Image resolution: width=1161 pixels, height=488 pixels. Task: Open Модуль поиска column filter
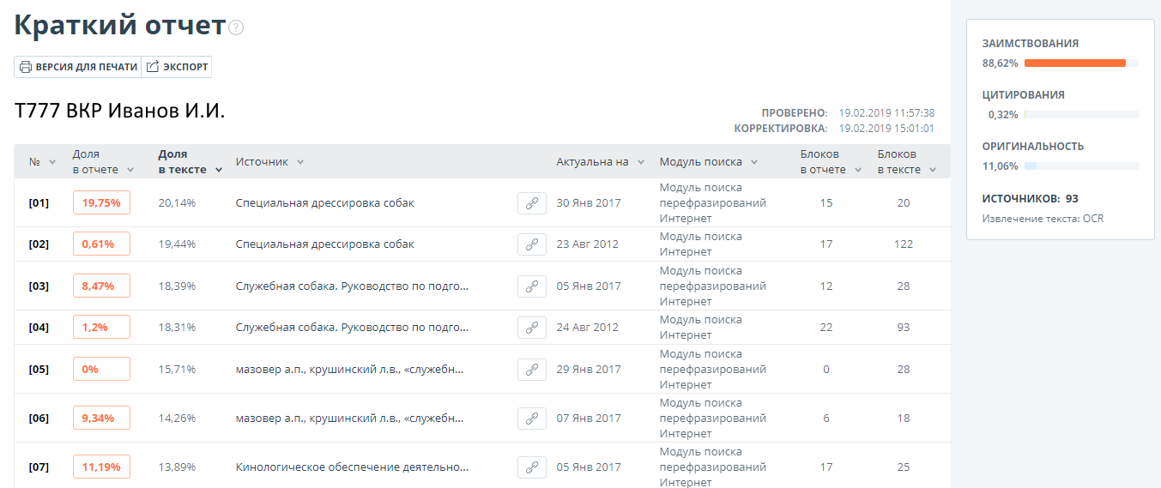point(708,162)
